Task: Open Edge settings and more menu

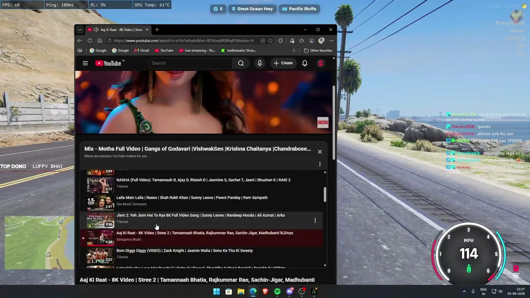Action: pyautogui.click(x=331, y=41)
